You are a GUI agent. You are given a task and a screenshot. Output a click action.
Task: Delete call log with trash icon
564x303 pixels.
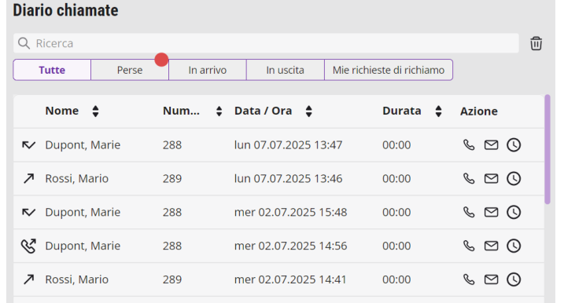tap(536, 43)
